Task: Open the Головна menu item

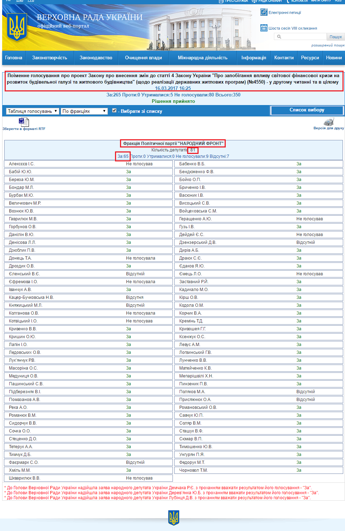Action: coord(14,57)
